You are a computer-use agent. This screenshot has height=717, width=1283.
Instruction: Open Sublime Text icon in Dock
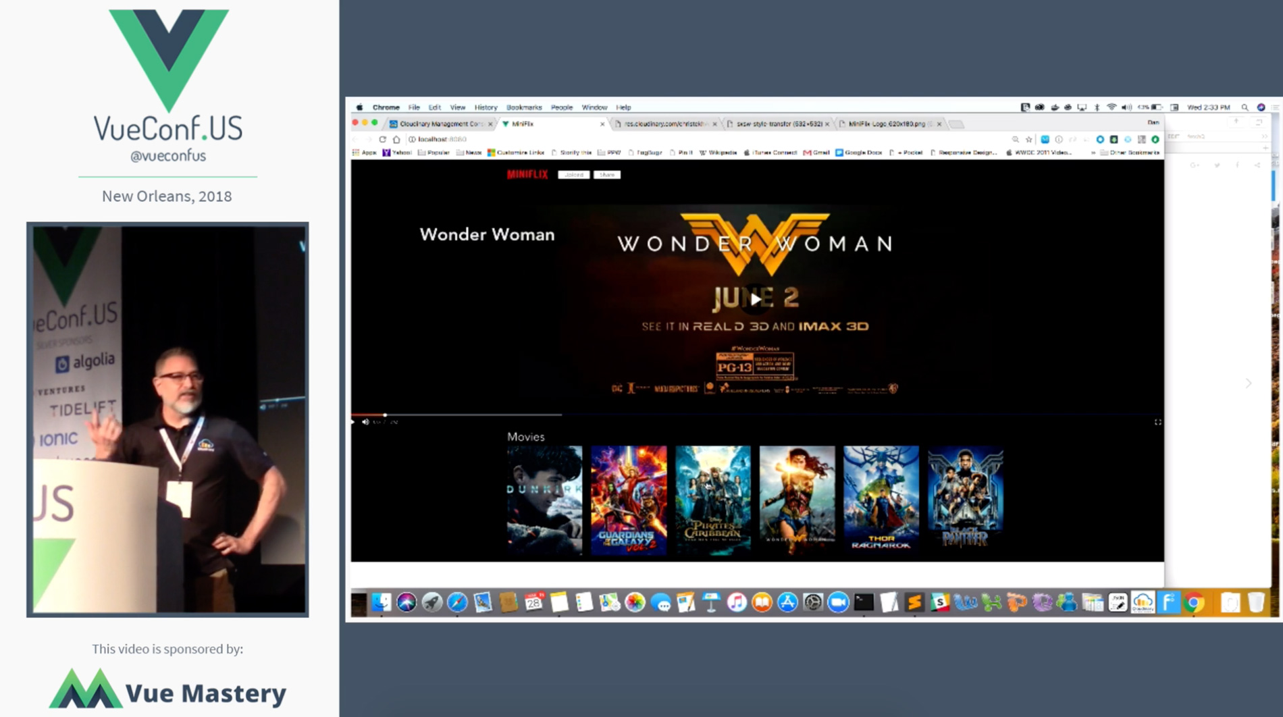click(x=914, y=602)
